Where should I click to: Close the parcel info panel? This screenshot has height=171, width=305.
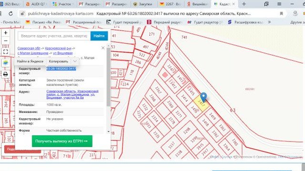tap(103, 48)
